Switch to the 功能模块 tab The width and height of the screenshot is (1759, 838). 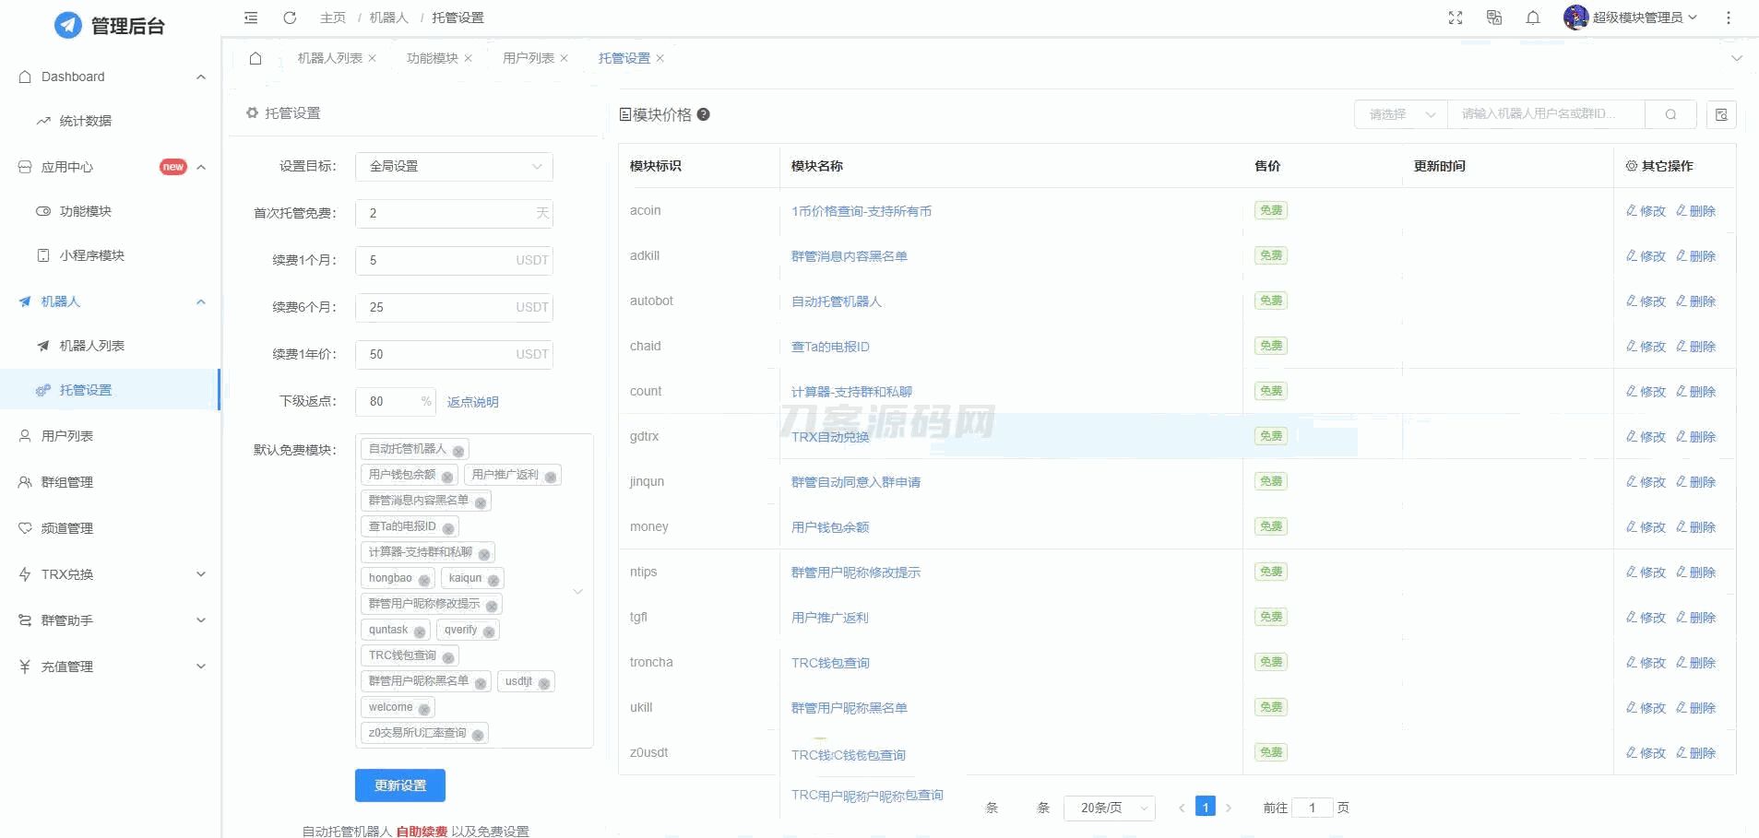(x=432, y=58)
